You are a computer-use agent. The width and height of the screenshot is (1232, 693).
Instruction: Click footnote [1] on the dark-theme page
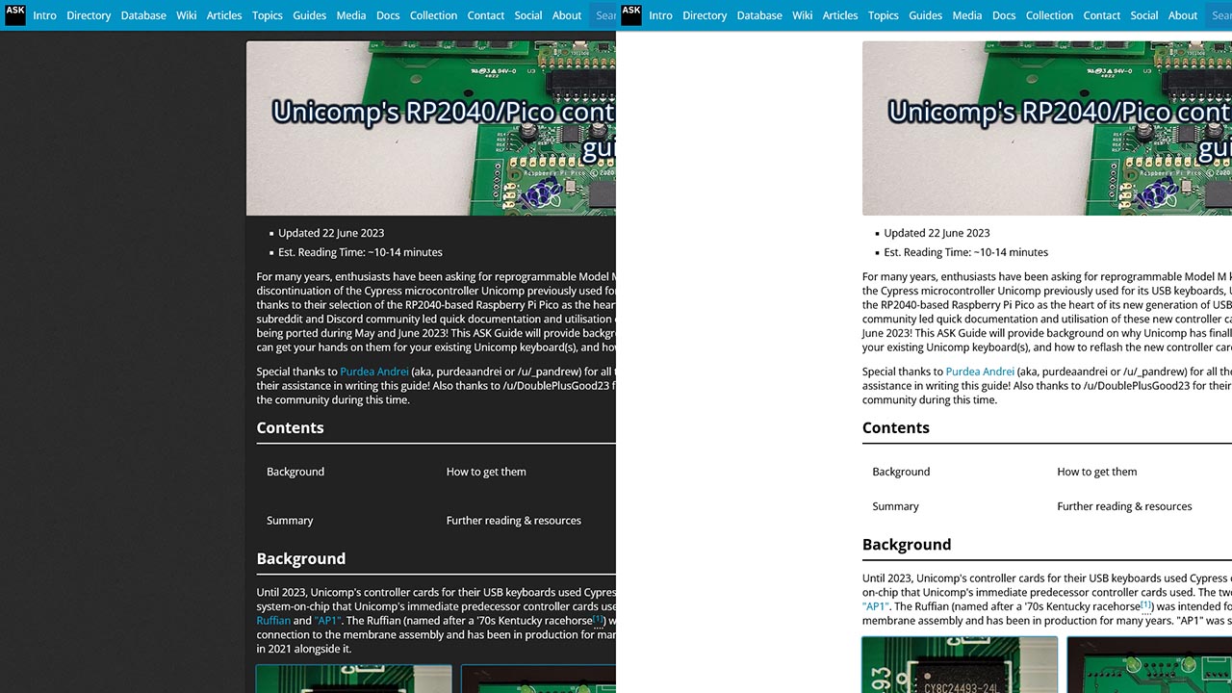598,619
